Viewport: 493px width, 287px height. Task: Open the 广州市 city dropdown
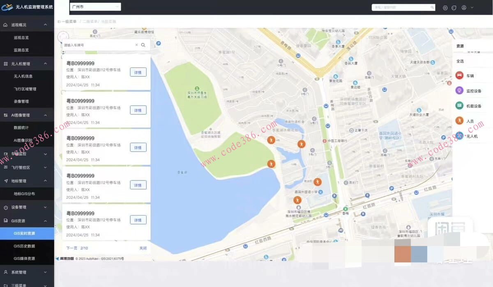[x=95, y=7]
